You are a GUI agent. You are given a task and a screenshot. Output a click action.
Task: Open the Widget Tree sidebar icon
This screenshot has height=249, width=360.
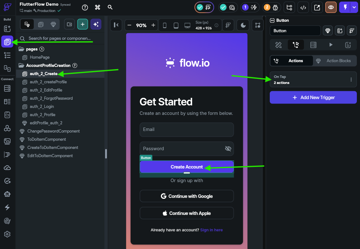coord(7,55)
